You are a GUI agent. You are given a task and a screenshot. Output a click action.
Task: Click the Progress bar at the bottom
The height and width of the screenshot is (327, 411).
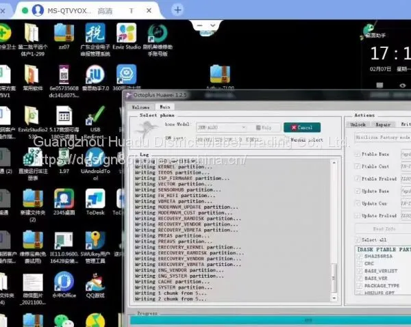point(271,320)
